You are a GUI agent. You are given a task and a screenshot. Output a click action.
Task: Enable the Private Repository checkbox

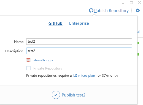[28, 68]
